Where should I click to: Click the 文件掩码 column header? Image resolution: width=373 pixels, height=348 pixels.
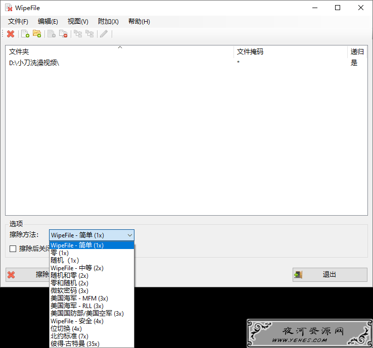tap(291, 52)
